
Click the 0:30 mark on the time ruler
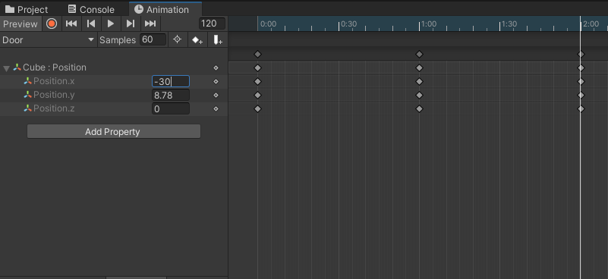(x=348, y=24)
